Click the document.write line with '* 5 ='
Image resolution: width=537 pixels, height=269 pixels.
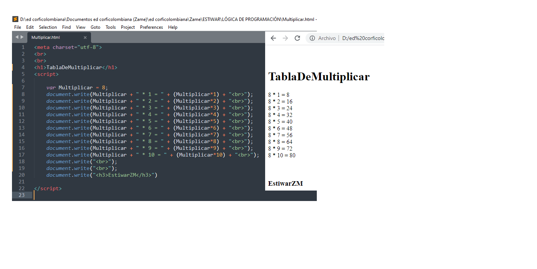click(x=150, y=121)
